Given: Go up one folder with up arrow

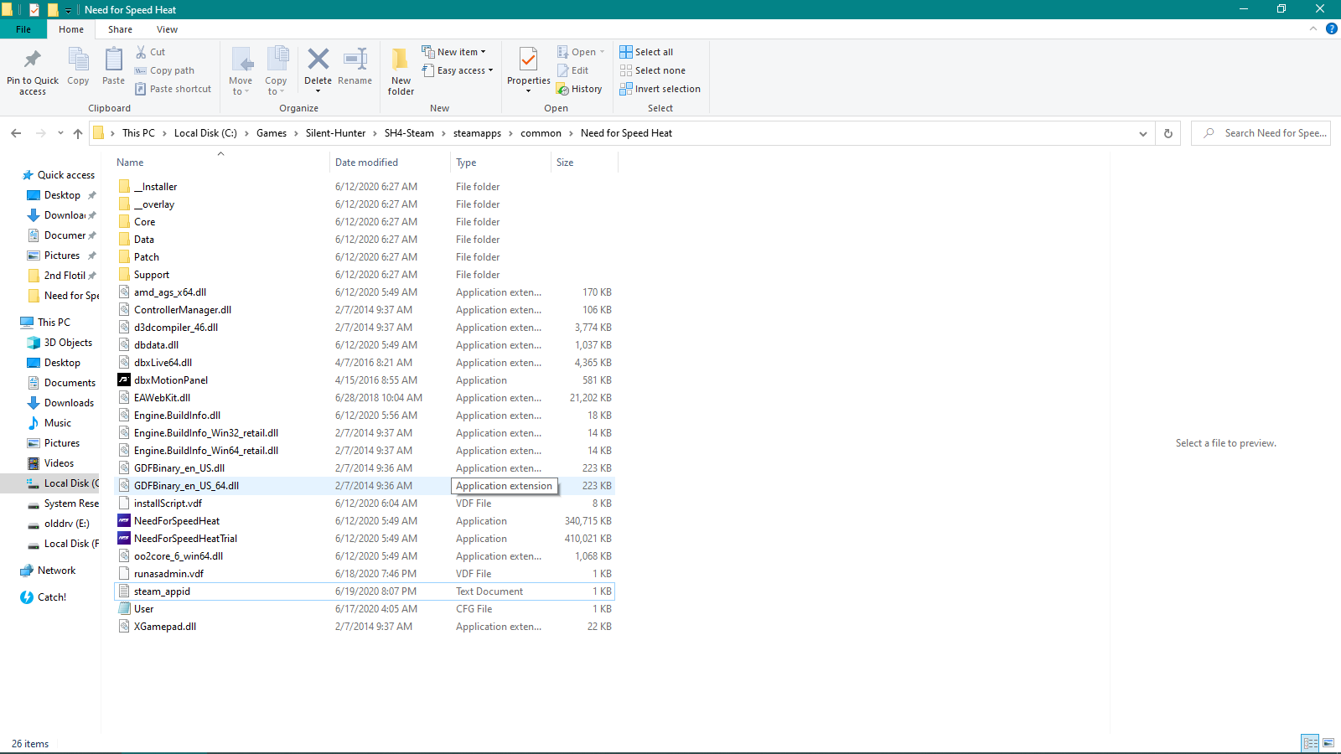Looking at the screenshot, I should [78, 133].
